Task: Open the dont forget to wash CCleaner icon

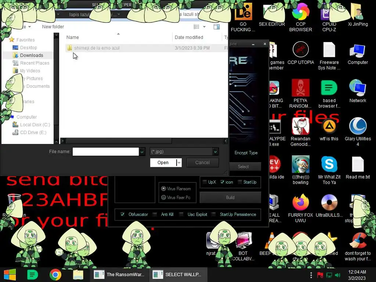Action: [x=358, y=246]
